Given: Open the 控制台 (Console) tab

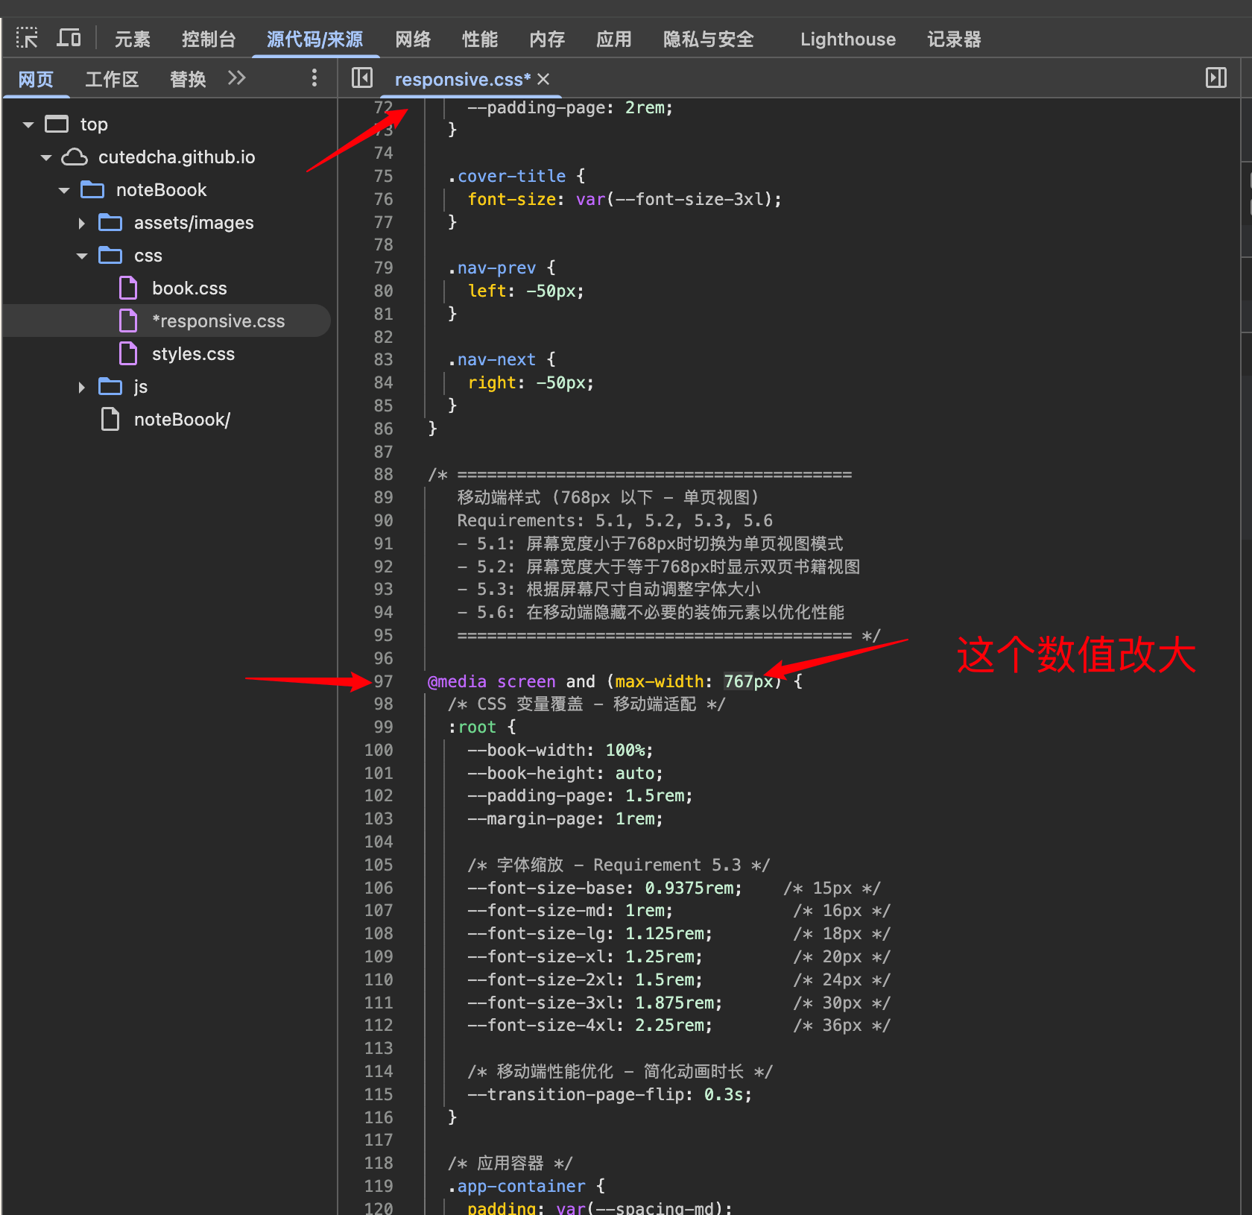Looking at the screenshot, I should (x=209, y=39).
